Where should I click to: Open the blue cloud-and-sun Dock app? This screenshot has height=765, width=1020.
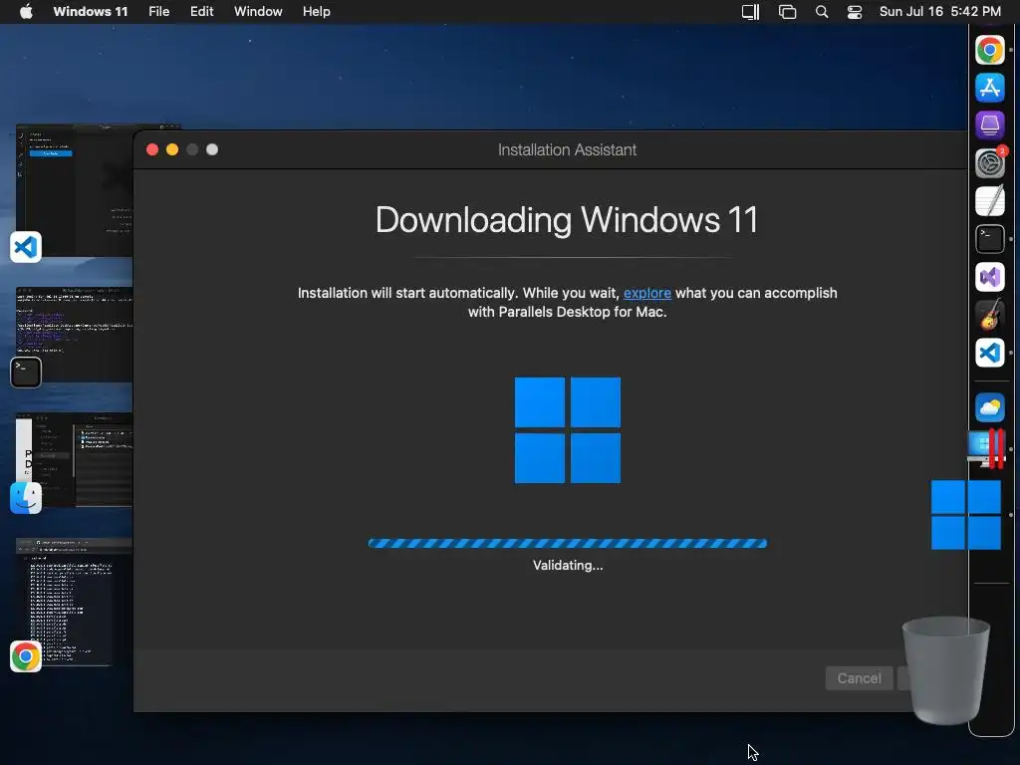pos(989,407)
